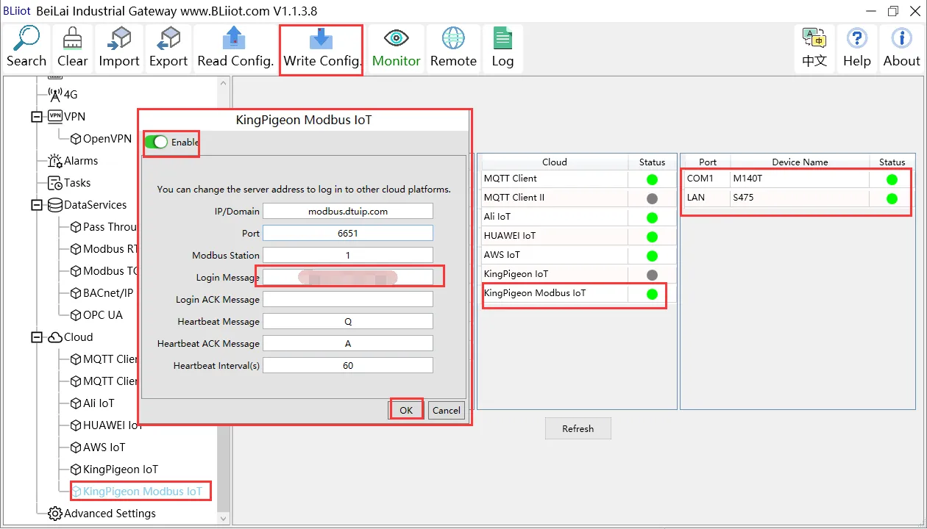Open the Log viewer
Viewport: 927px width, 529px height.
(x=502, y=48)
